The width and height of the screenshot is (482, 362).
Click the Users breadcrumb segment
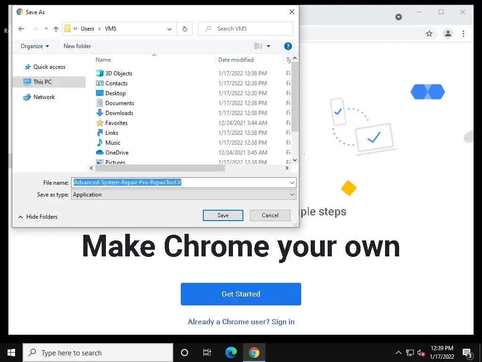pyautogui.click(x=87, y=29)
